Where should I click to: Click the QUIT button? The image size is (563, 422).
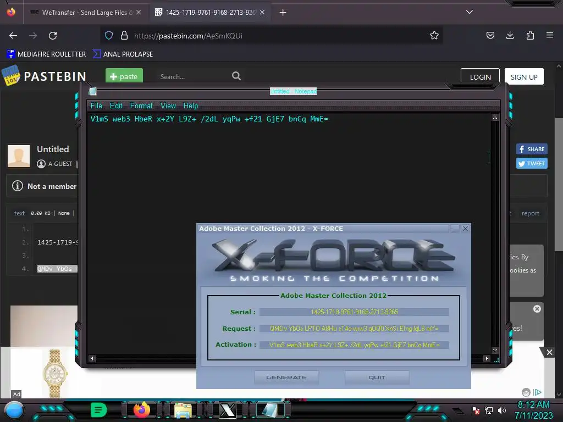point(377,377)
